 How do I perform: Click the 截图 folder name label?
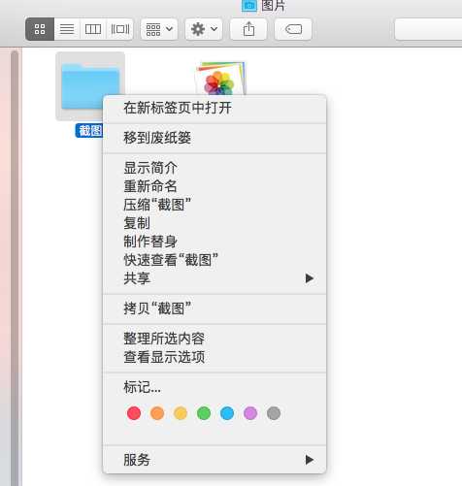[89, 131]
